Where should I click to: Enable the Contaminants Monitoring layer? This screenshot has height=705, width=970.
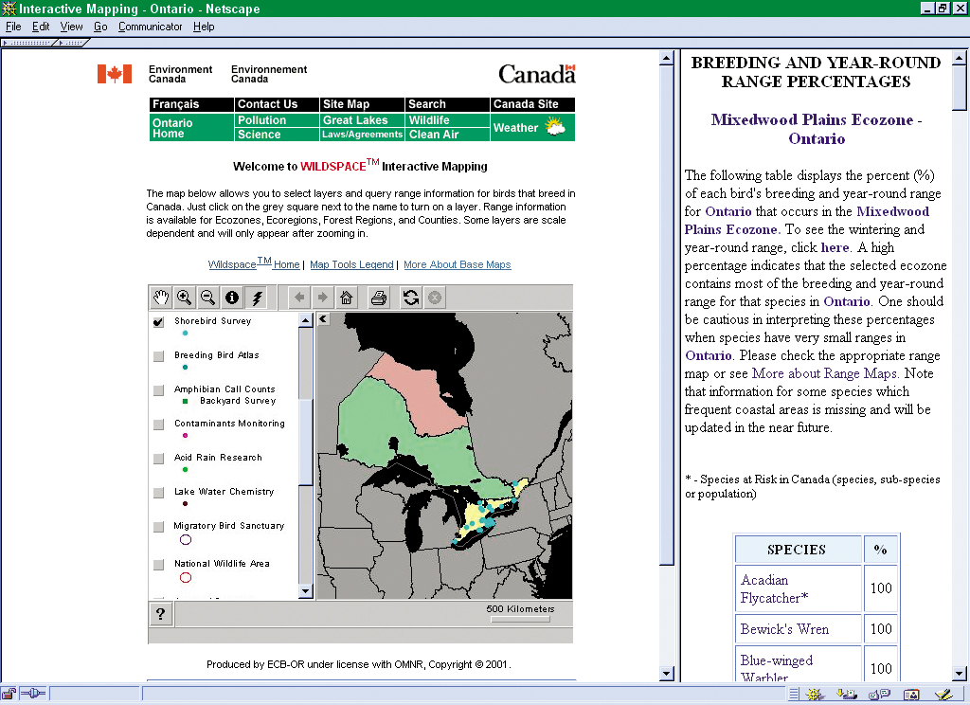(158, 424)
